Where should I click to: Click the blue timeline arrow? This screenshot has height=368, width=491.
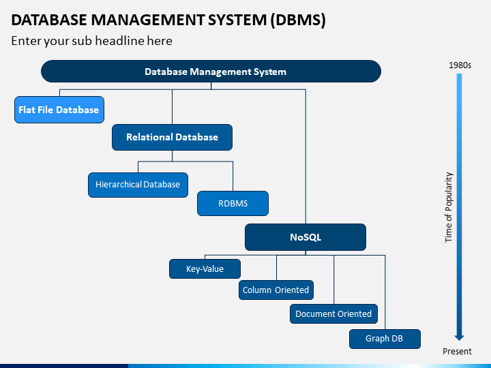[x=459, y=207]
